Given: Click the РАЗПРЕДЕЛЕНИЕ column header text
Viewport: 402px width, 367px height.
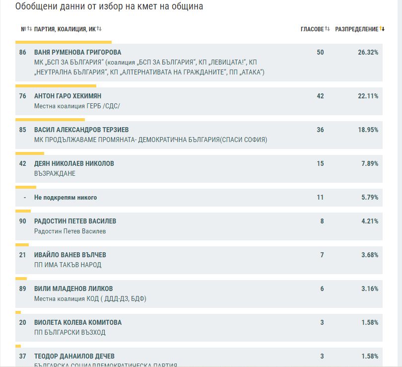Looking at the screenshot, I should [x=356, y=29].
